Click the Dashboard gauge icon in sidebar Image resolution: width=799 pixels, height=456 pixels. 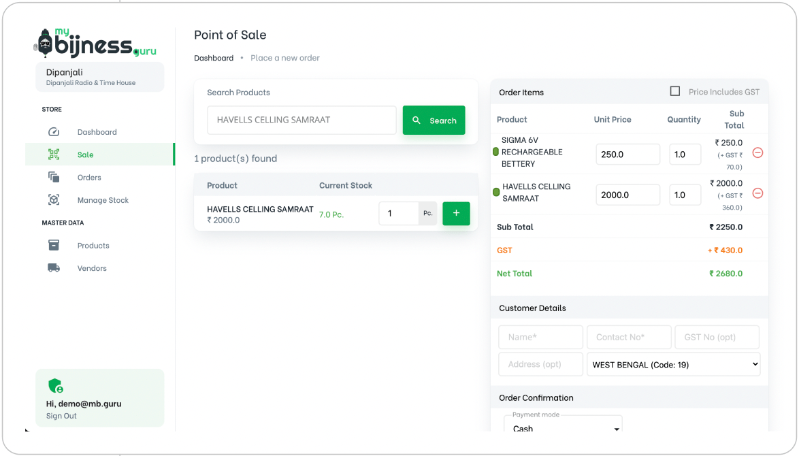point(54,132)
